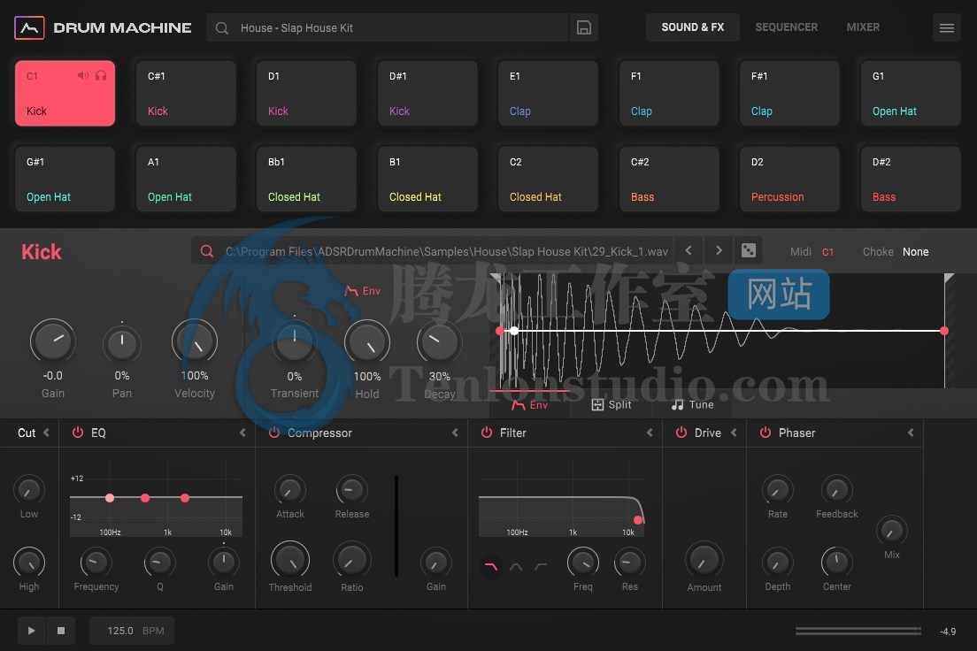This screenshot has height=651, width=977.
Task: Select the C#2 Bass pad
Action: pos(668,180)
